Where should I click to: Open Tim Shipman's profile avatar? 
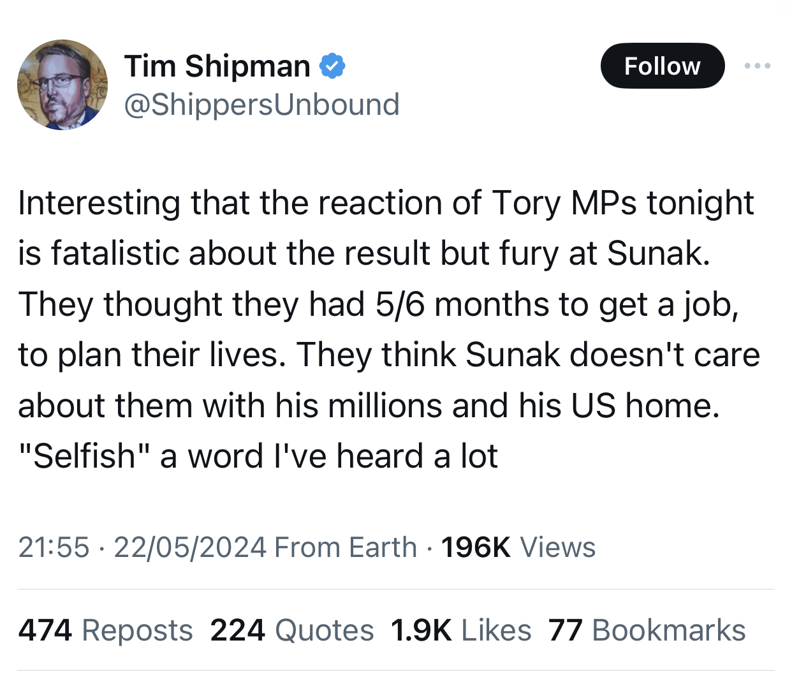[62, 85]
